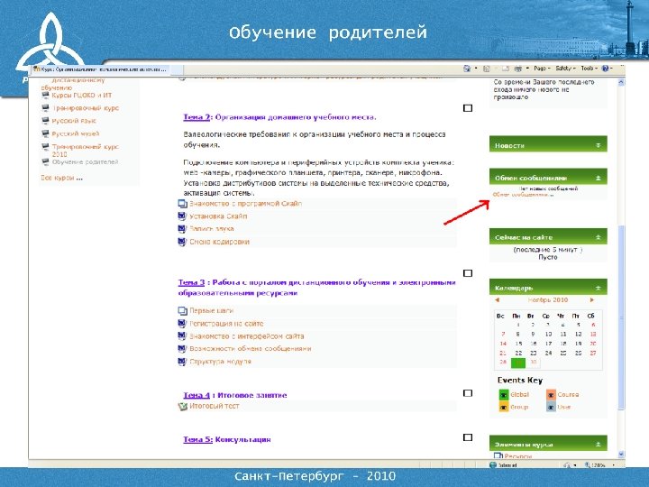Screen dimensions: 649x487
Task: Click 'Русский музей' course name
Action: (x=76, y=133)
